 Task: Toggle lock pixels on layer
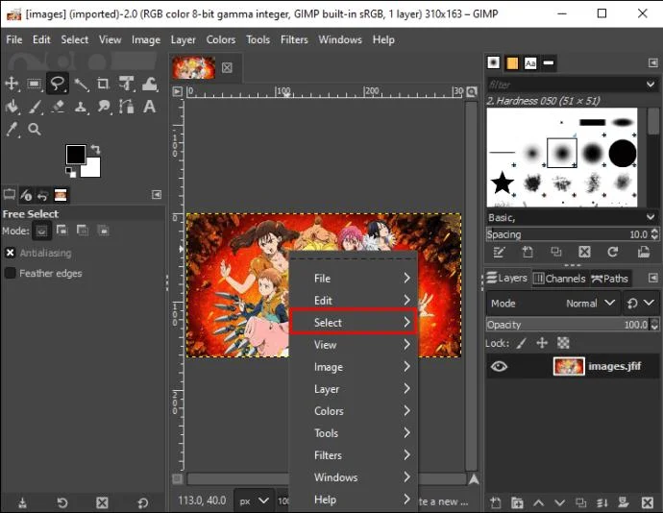522,343
